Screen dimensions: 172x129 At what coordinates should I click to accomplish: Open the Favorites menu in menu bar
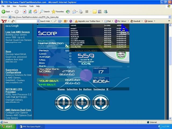(x=23, y=6)
